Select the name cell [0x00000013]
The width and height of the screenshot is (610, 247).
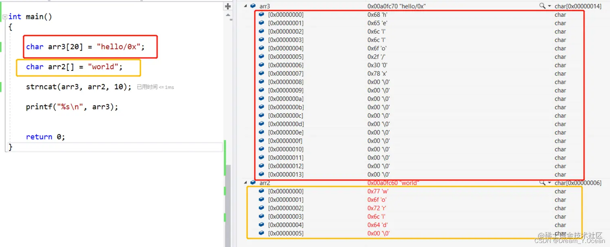[286, 174]
